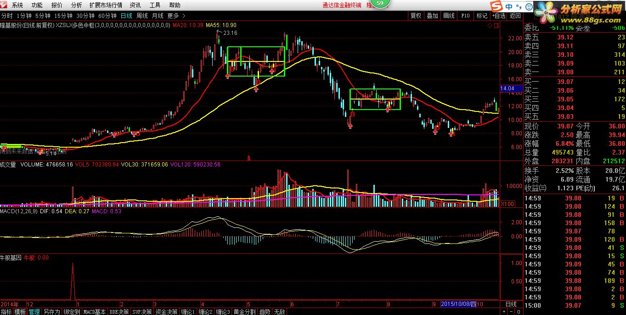Switch chart to 1分钟 period

point(24,16)
